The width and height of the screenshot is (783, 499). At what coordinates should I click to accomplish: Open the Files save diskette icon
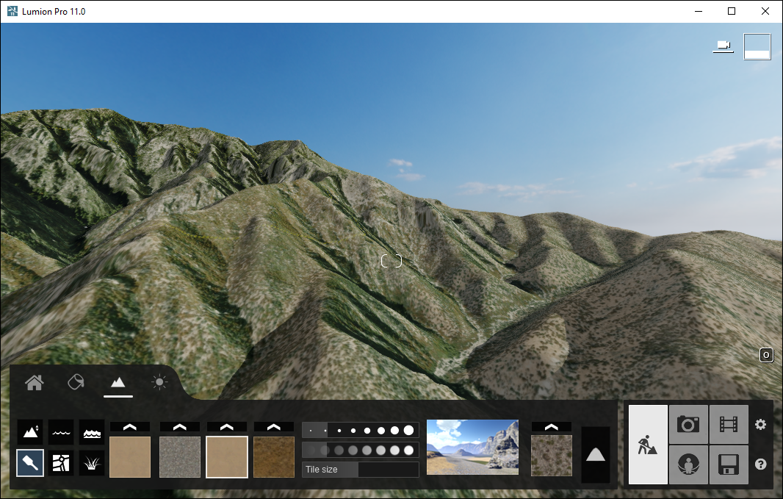pyautogui.click(x=729, y=464)
